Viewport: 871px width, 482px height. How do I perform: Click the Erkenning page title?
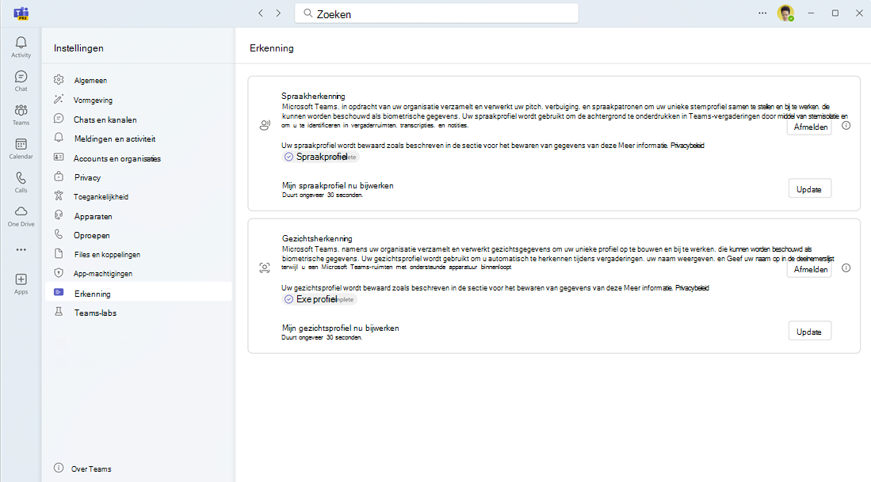pyautogui.click(x=272, y=48)
